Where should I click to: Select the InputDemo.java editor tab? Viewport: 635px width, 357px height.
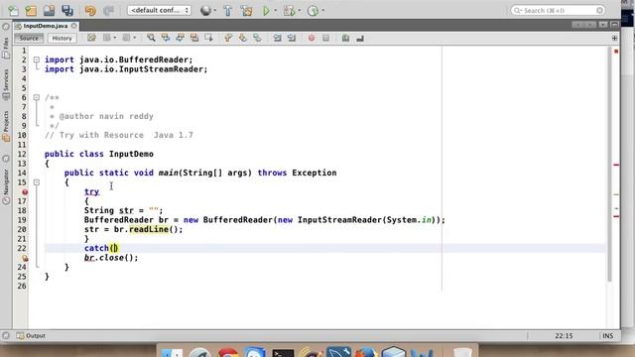click(46, 26)
